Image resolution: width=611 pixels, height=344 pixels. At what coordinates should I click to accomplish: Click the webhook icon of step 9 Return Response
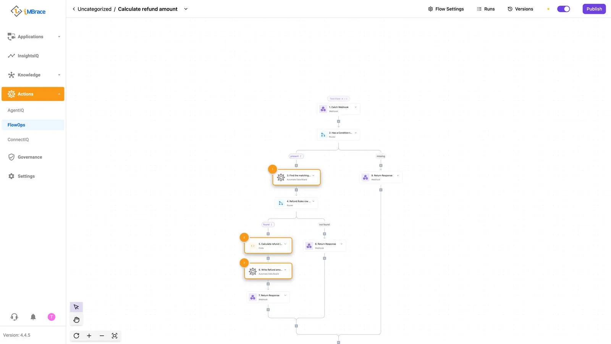[x=365, y=177]
